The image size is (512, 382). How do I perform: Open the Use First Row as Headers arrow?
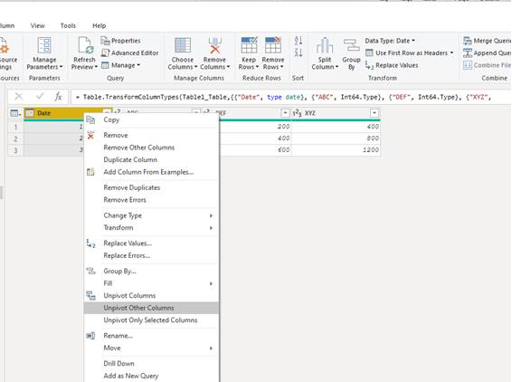(x=451, y=53)
